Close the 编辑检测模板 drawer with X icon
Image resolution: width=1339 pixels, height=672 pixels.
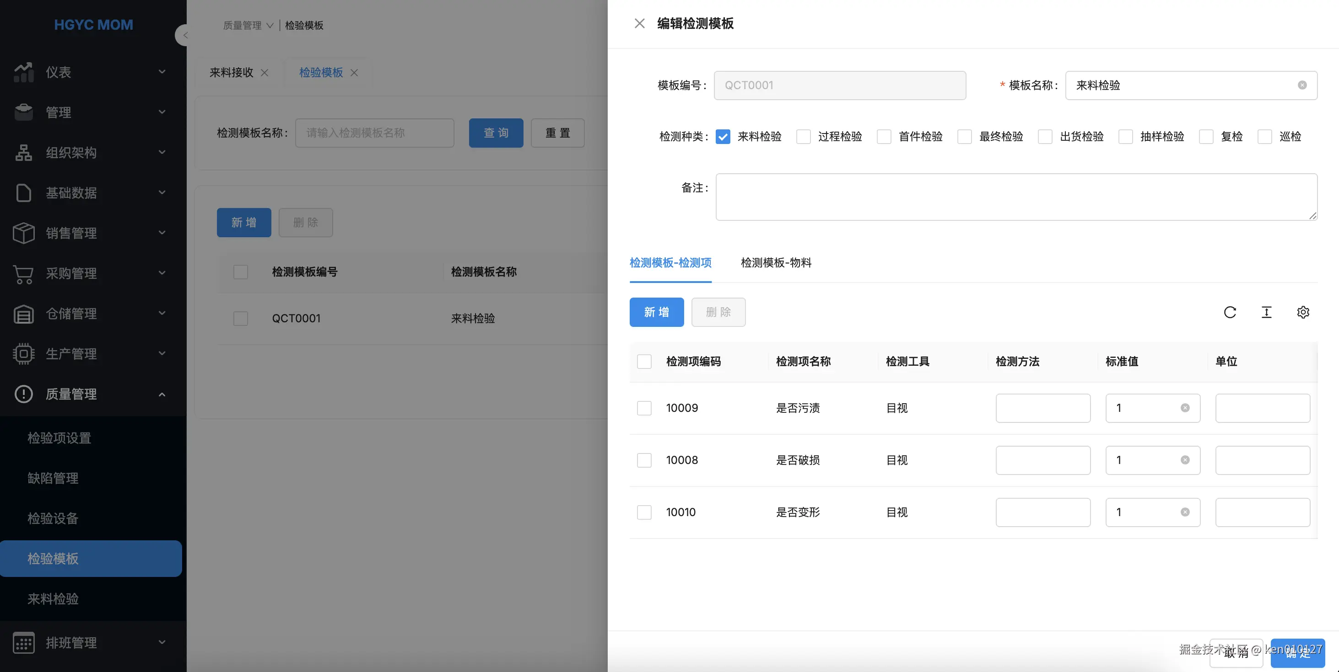click(x=639, y=23)
